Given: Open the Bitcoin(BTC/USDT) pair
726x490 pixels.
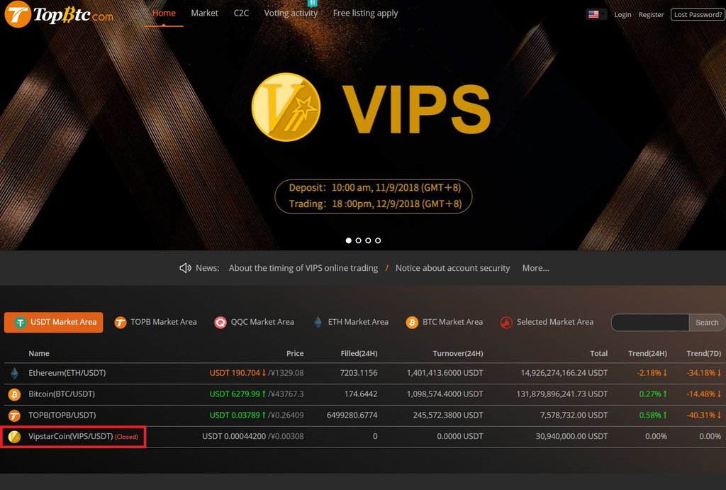Looking at the screenshot, I should pos(62,394).
